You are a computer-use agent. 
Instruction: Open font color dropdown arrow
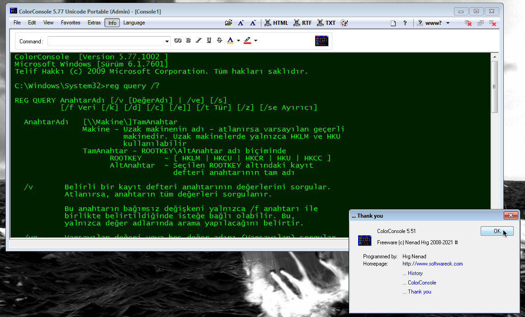coord(238,41)
